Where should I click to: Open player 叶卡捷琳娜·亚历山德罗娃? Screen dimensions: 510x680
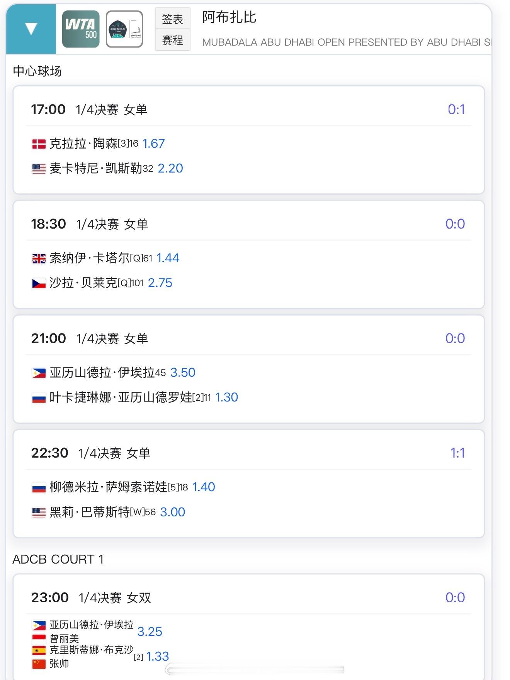121,397
